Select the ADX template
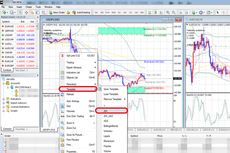 pos(106,121)
